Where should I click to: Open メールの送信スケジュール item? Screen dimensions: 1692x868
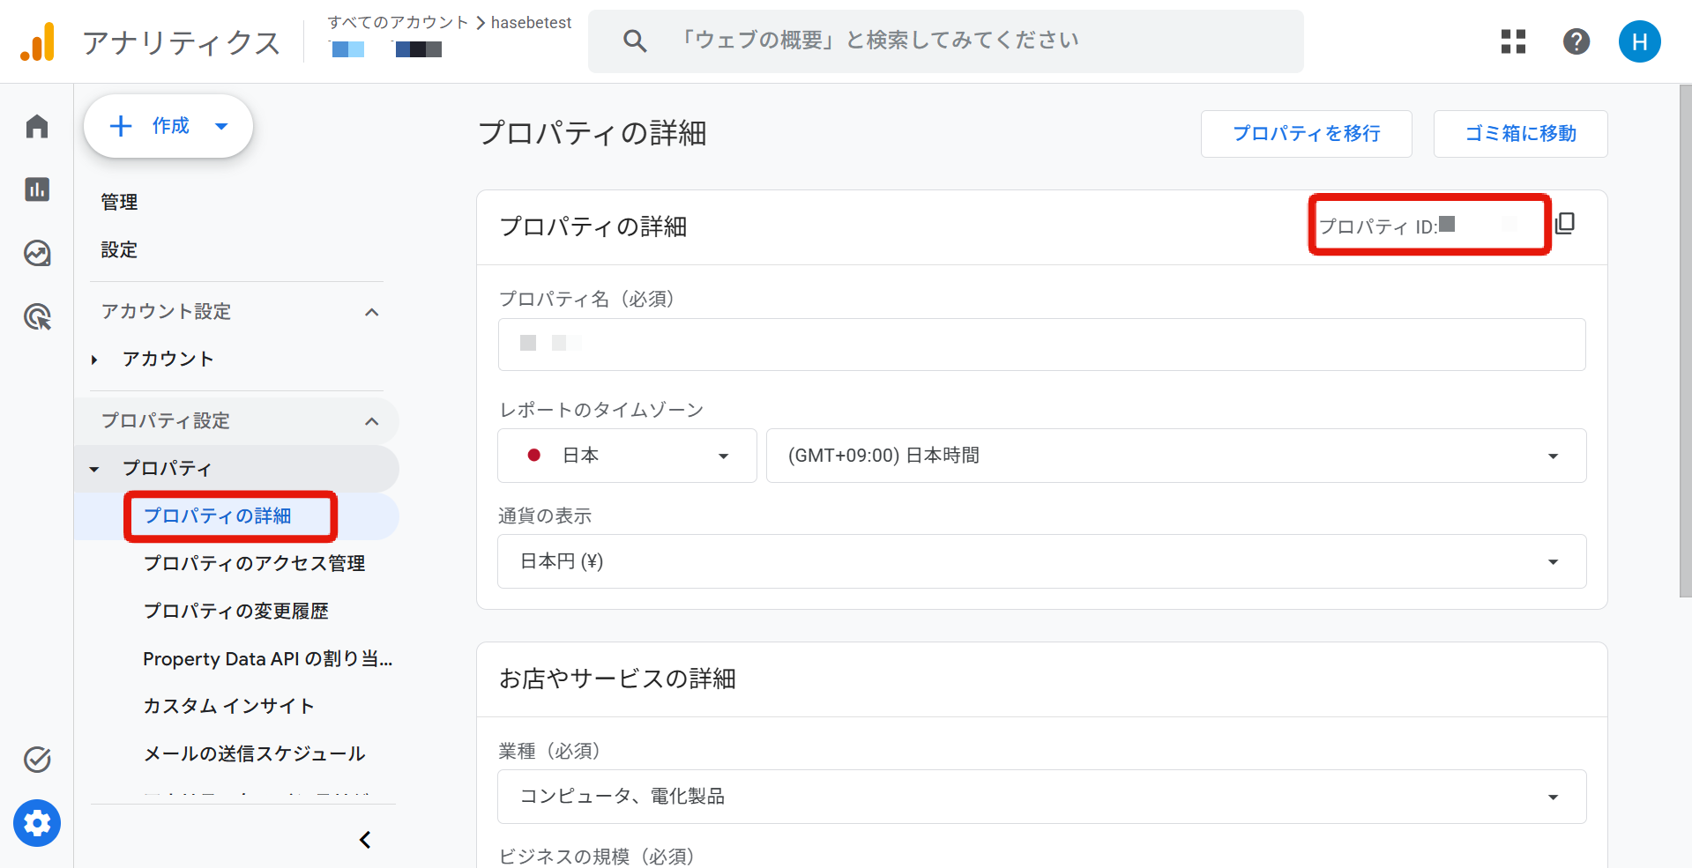pos(254,753)
